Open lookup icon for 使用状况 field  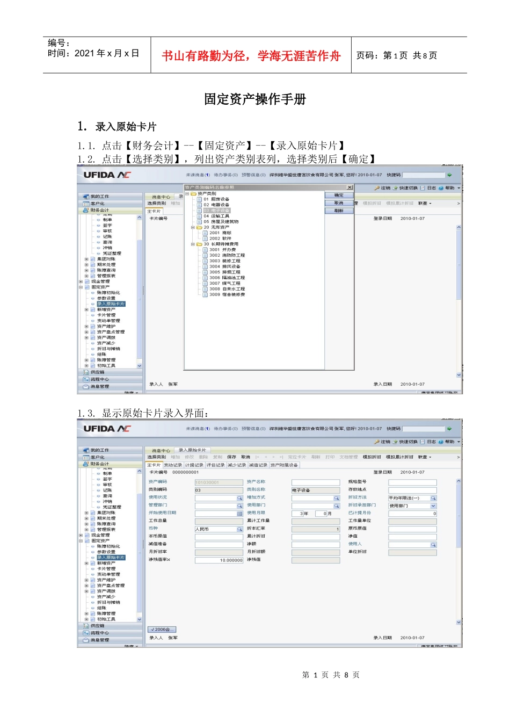coord(240,498)
